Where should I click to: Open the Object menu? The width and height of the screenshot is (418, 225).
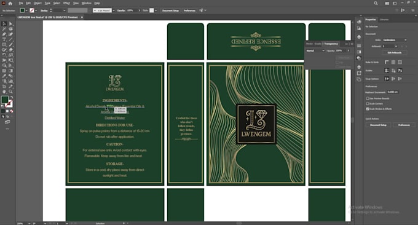point(37,3)
